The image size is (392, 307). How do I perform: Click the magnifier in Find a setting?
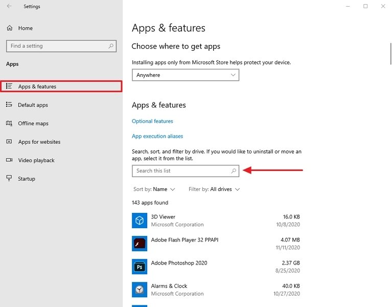(x=111, y=46)
